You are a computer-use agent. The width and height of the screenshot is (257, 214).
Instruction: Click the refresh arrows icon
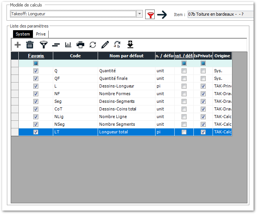tap(93, 45)
